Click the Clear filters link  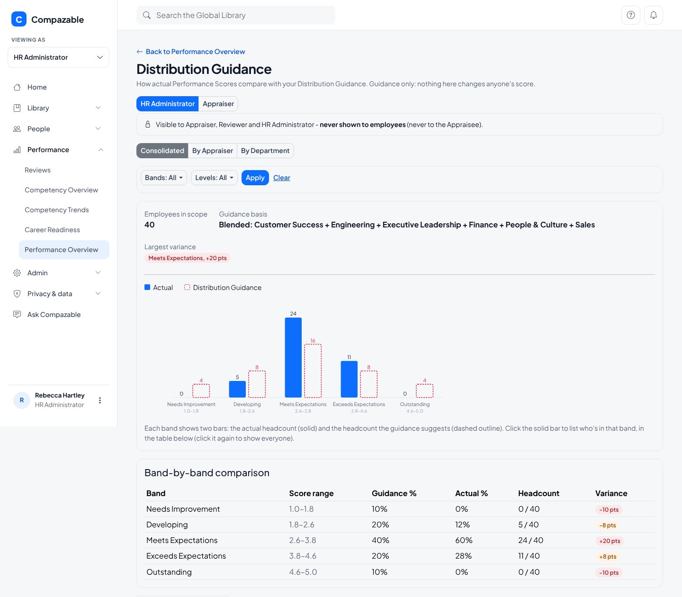point(282,178)
